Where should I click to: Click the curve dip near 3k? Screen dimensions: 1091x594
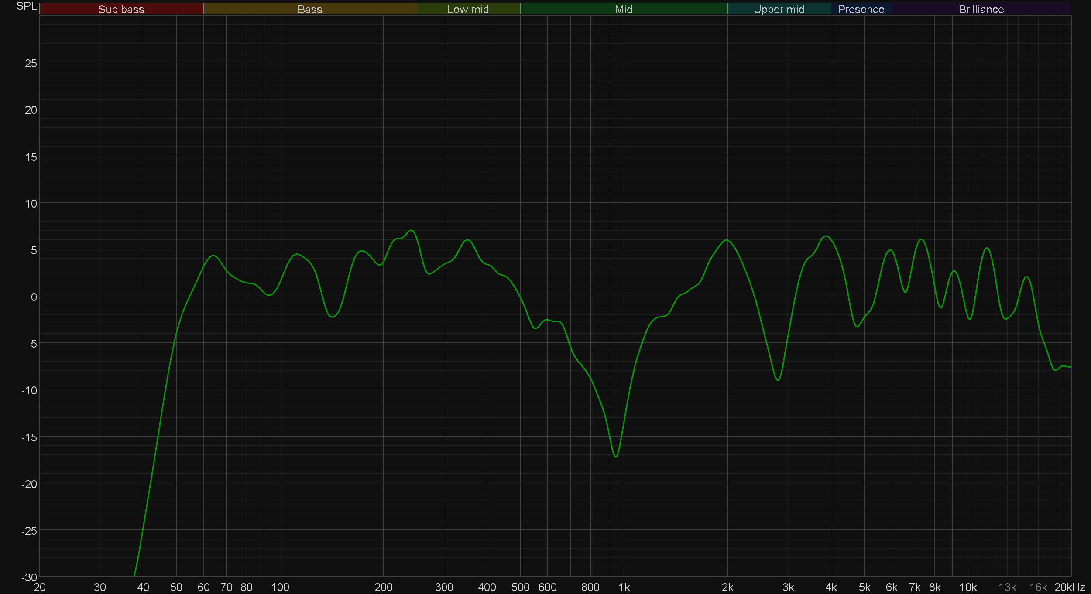click(x=778, y=380)
